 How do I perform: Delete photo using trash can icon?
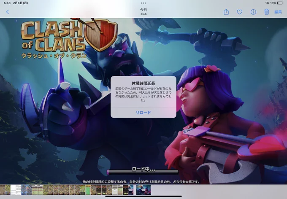point(266,12)
